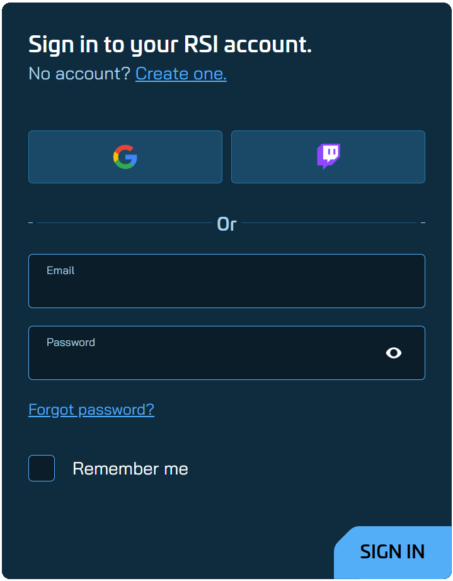Click the No account? text
The height and width of the screenshot is (581, 453).
pyautogui.click(x=79, y=74)
